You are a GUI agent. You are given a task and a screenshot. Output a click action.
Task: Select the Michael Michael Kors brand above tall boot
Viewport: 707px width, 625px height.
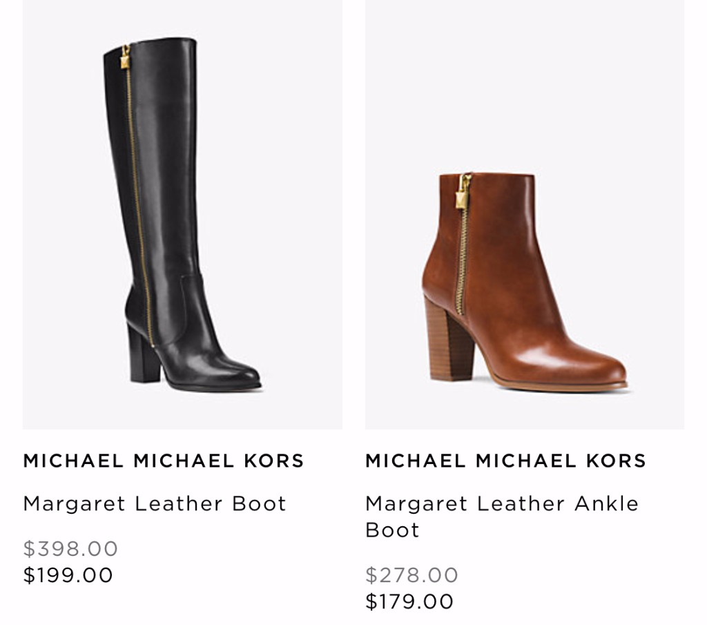click(164, 461)
